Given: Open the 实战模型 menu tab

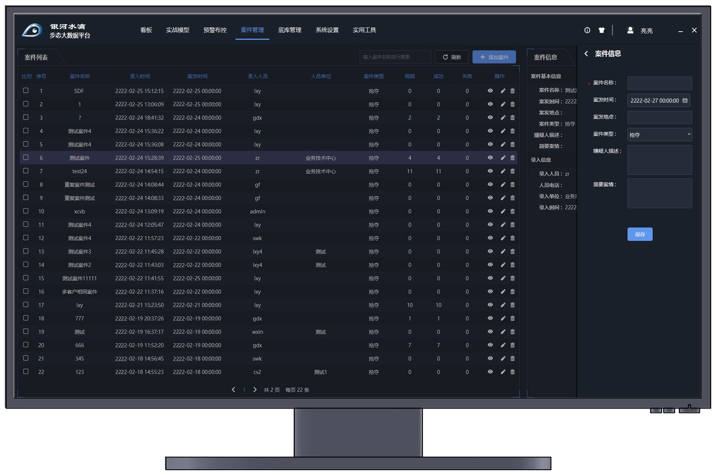Looking at the screenshot, I should [x=178, y=30].
